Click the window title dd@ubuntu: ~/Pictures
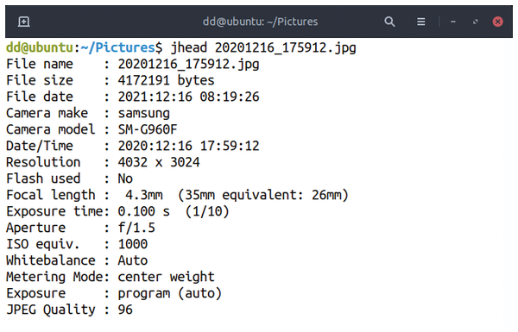This screenshot has width=518, height=332. [261, 22]
